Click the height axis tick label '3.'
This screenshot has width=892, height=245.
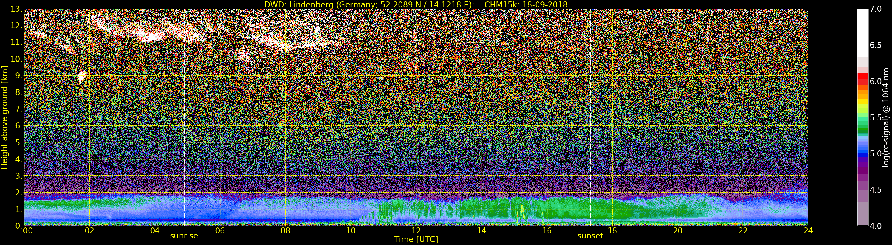[18, 176]
